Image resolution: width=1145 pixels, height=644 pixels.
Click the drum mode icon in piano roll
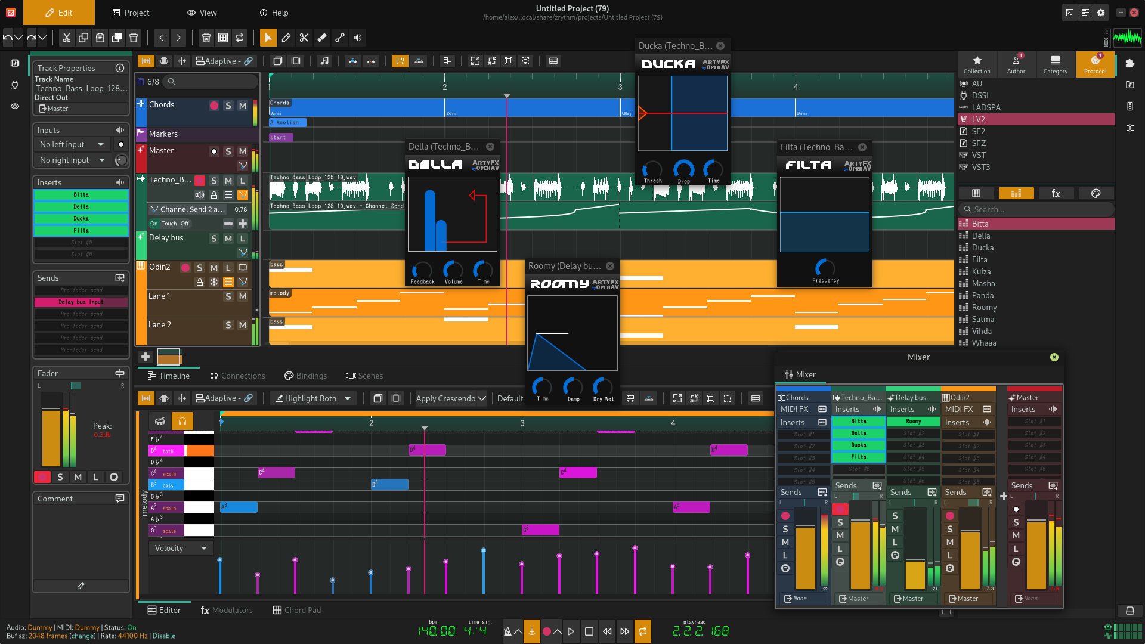[x=160, y=421]
